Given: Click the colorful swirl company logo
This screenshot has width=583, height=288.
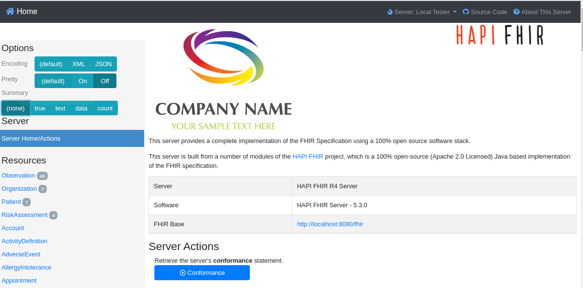Looking at the screenshot, I should tap(224, 57).
